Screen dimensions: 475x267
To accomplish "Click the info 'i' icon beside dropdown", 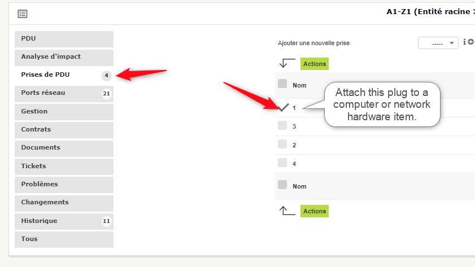I will [464, 42].
